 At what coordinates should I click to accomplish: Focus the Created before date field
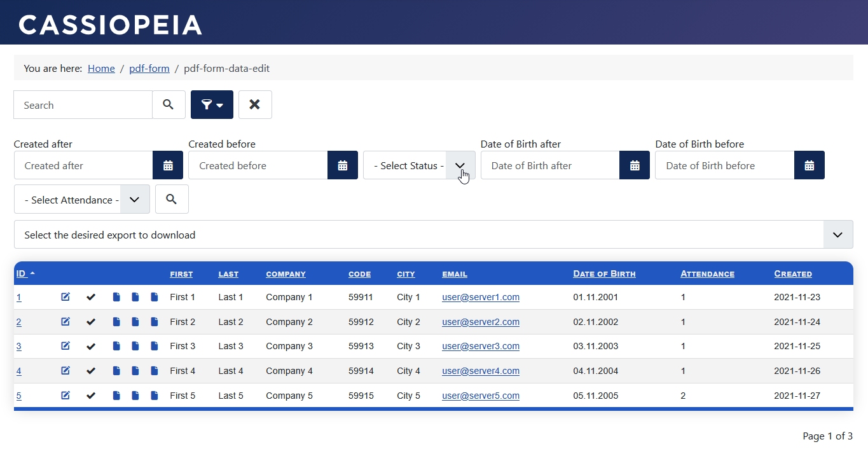click(x=258, y=165)
